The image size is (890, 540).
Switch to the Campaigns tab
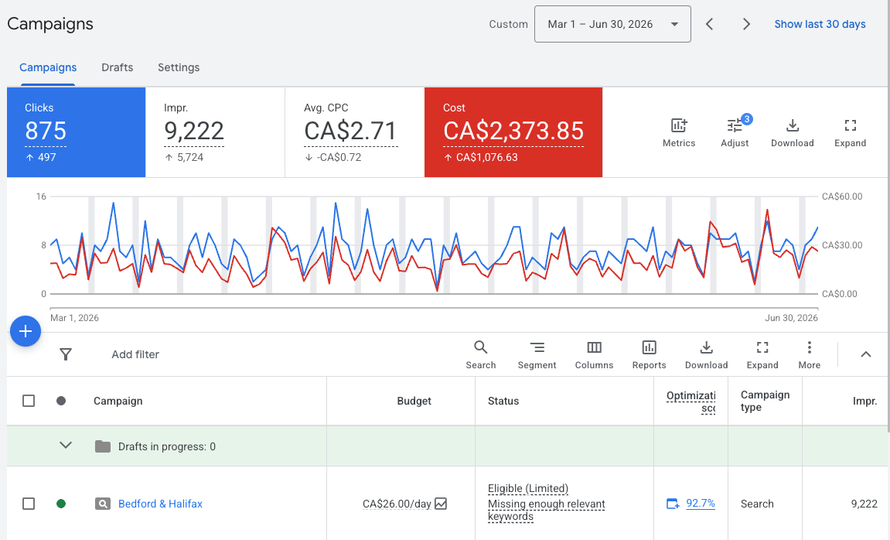point(48,67)
